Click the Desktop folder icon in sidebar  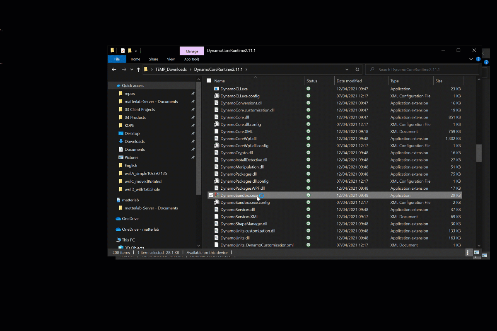(x=121, y=133)
